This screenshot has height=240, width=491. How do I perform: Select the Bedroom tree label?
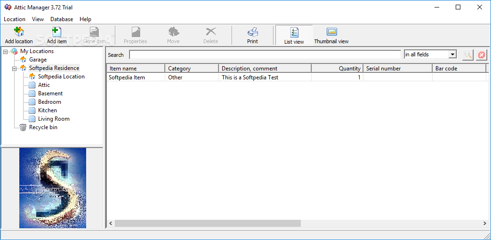pyautogui.click(x=49, y=102)
